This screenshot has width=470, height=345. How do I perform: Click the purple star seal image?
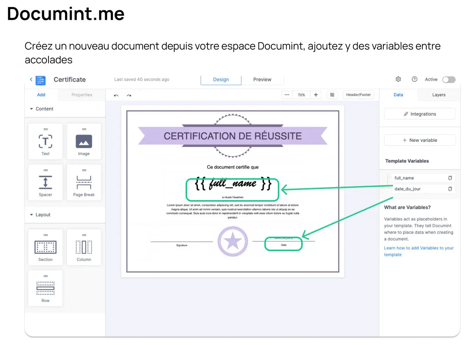pyautogui.click(x=233, y=242)
